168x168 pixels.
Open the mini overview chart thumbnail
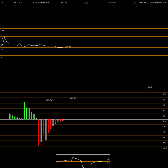pyautogui.click(x=83, y=161)
